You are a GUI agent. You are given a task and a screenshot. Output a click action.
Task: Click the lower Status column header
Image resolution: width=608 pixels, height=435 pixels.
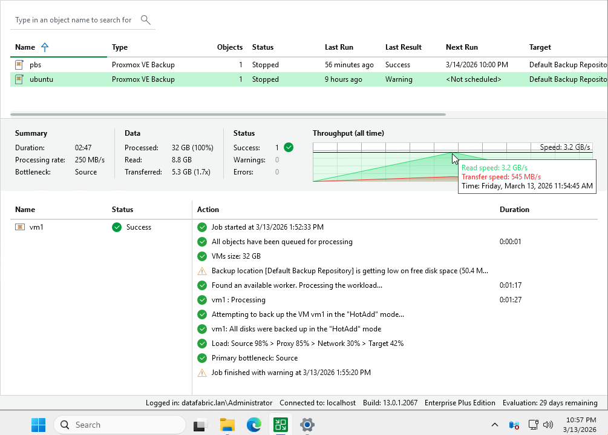pos(122,210)
